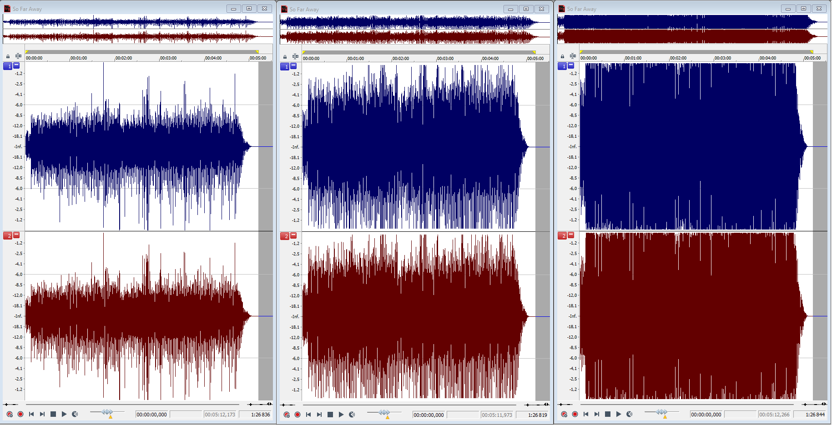This screenshot has height=425, width=832.
Task: Click the playback rate slider in the left window
Action: click(x=107, y=412)
